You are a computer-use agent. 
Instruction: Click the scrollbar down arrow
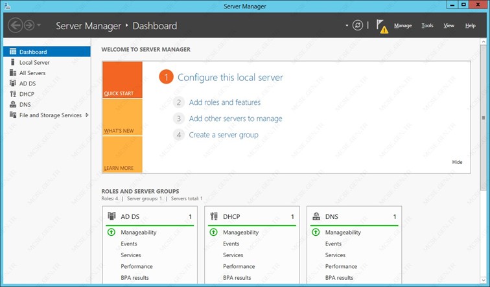[x=483, y=280]
